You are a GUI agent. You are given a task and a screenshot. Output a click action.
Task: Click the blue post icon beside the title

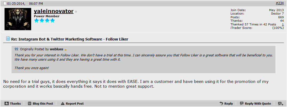8,38
